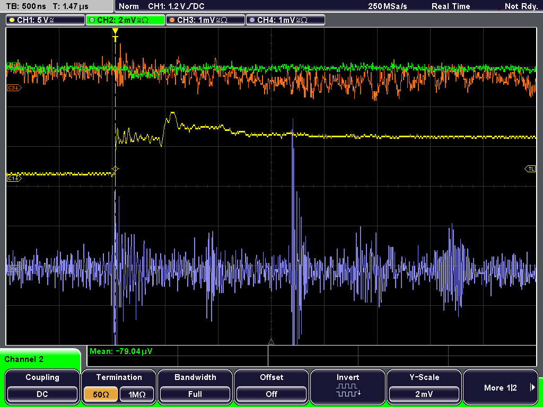Viewport: 543px width, 407px height.
Task: Click the trigger crosshair point on the yellow waveform
Action: tap(115, 169)
